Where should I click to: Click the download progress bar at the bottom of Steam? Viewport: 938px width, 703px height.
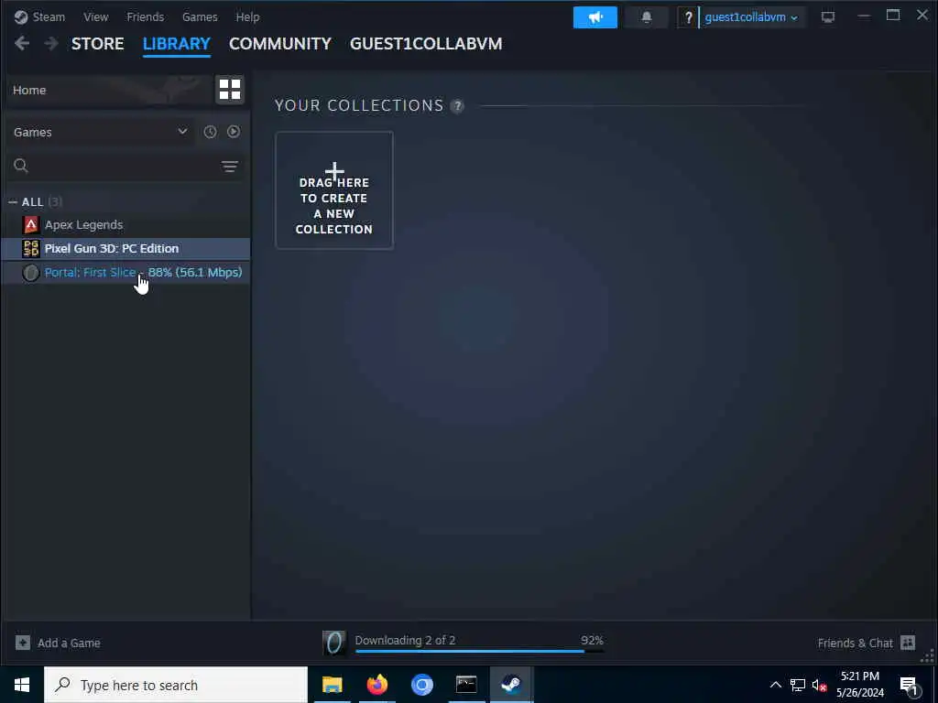point(479,651)
